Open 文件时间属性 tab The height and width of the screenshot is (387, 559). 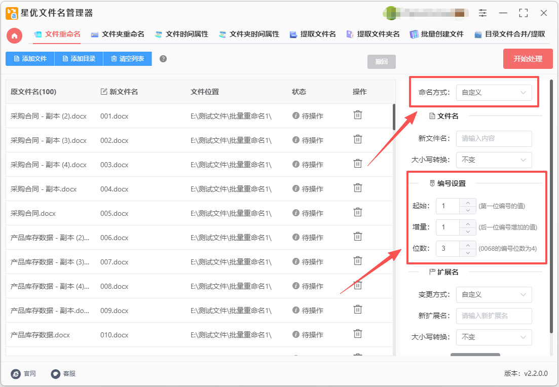[181, 34]
